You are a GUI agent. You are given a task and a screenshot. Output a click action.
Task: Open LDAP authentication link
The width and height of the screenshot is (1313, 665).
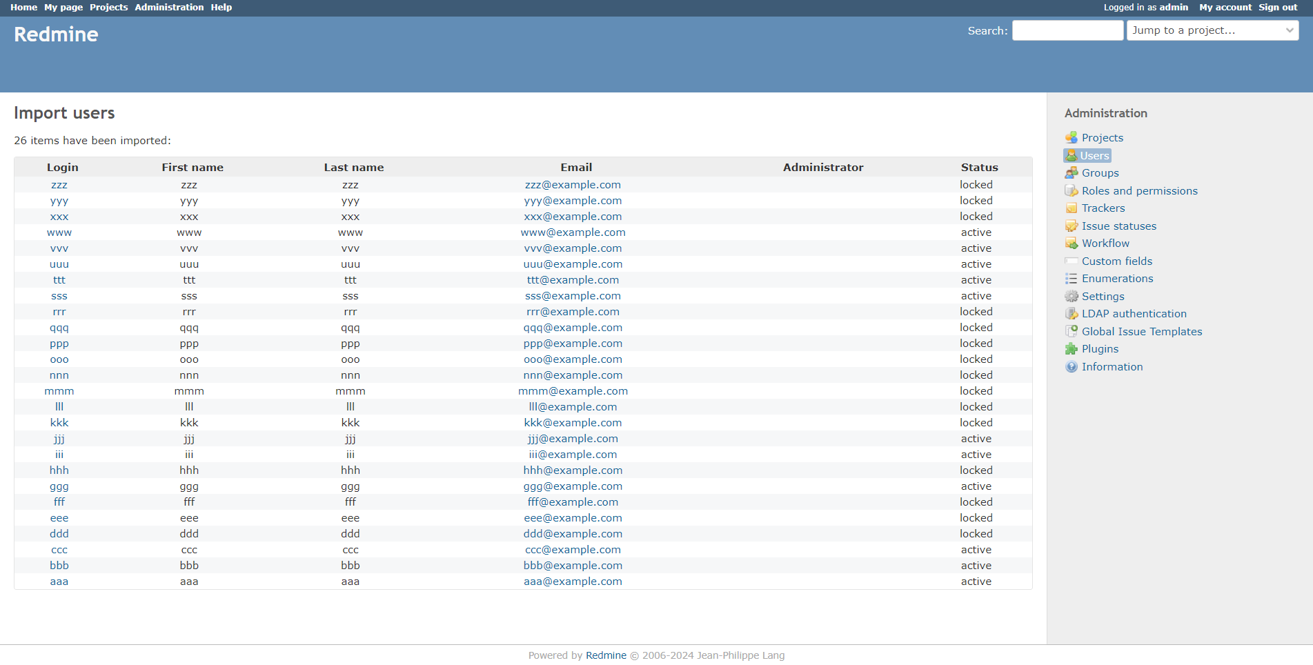(1134, 314)
